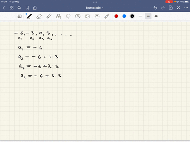Viewport: 190px width, 142px height.
Task: Select the Highlighter tool
Action: click(x=49, y=16)
